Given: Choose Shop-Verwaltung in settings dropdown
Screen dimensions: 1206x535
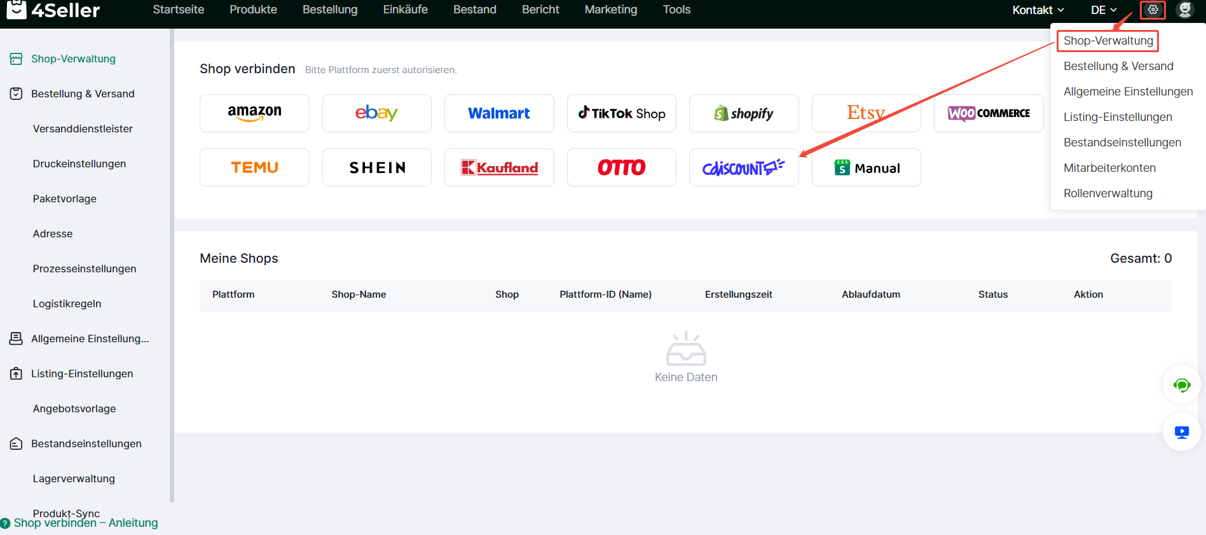Looking at the screenshot, I should pyautogui.click(x=1108, y=41).
